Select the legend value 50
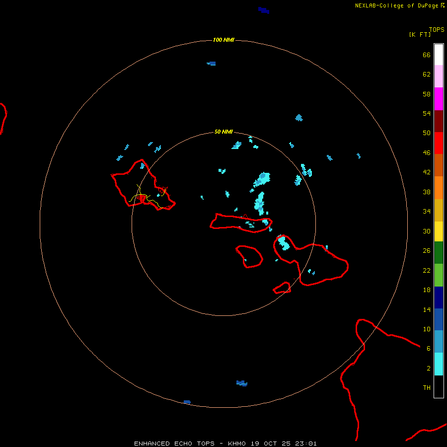This screenshot has width=447, height=447. [427, 133]
